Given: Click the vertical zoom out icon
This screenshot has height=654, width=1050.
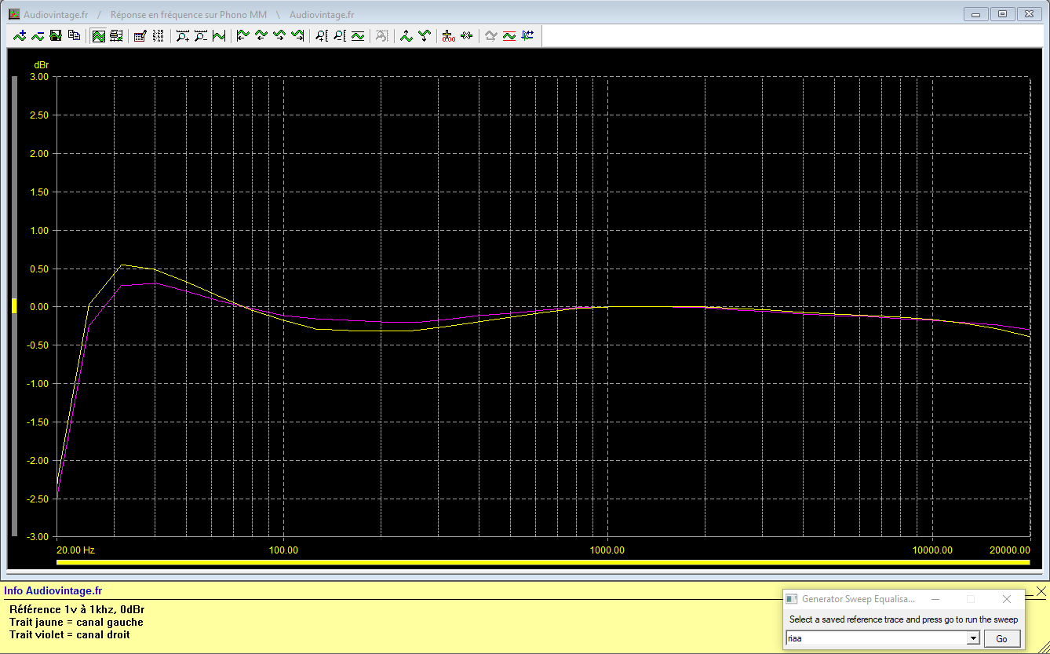Looking at the screenshot, I should [x=340, y=35].
